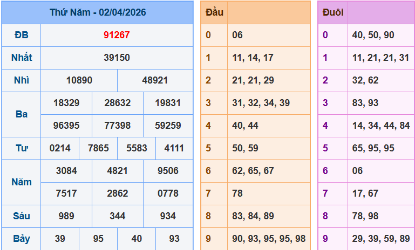Image resolution: width=415 pixels, height=250 pixels.
Task: Click the Sáu row label
Action: pos(21,216)
